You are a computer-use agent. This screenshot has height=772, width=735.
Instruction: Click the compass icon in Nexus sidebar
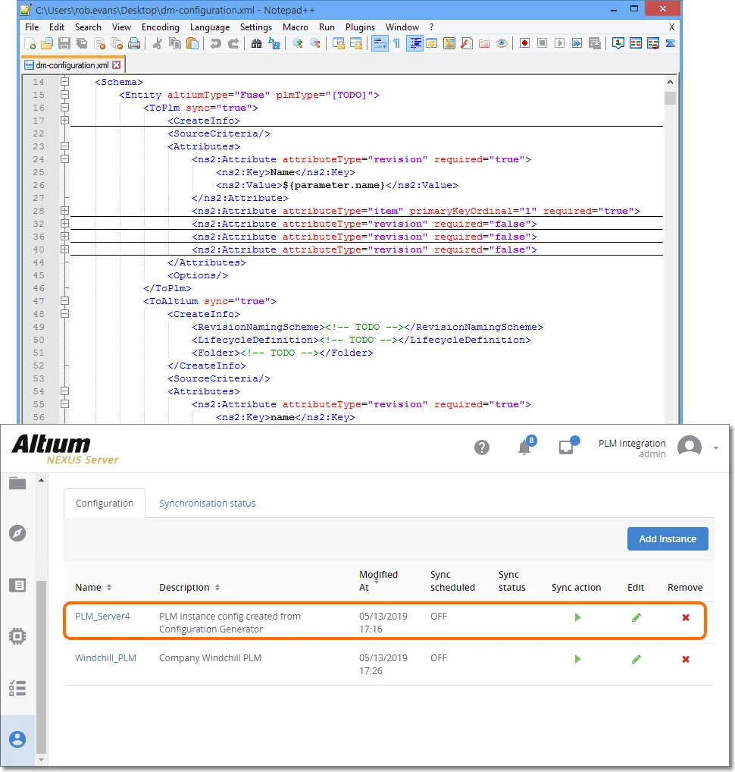(17, 533)
